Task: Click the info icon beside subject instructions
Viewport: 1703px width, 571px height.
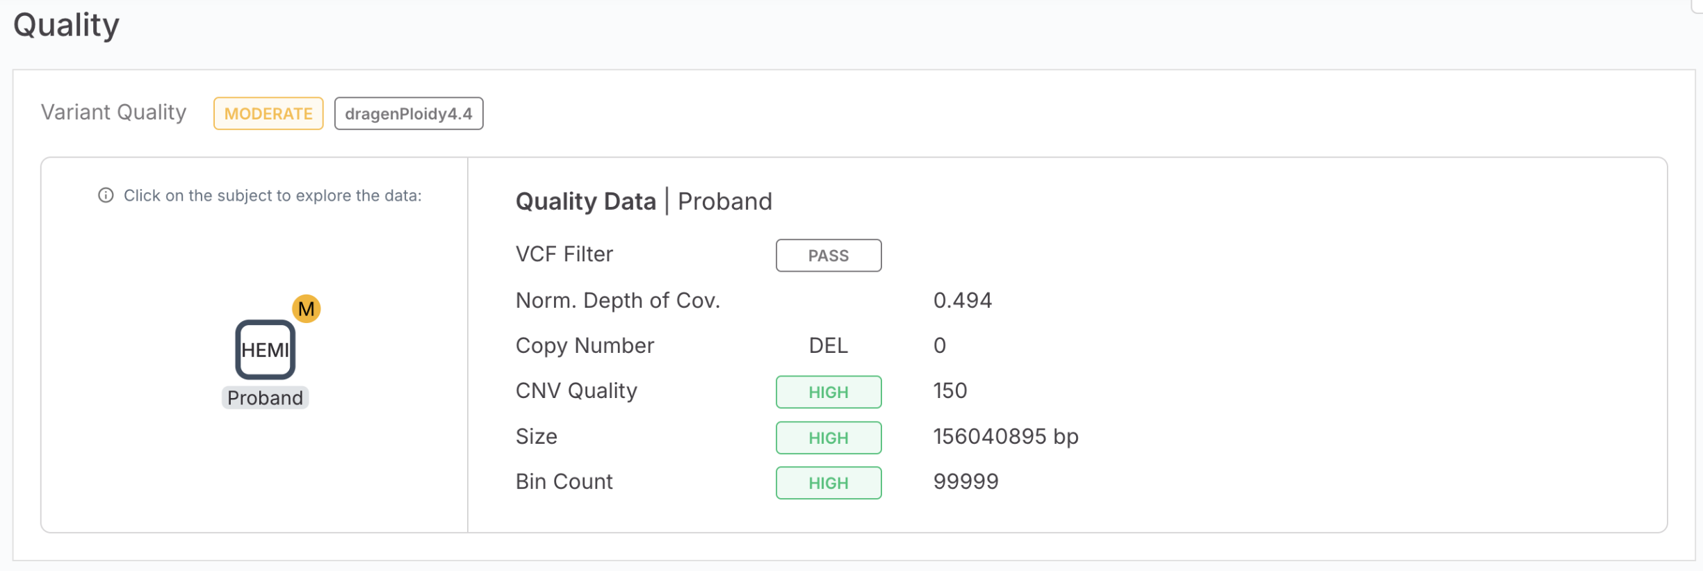Action: coord(106,195)
